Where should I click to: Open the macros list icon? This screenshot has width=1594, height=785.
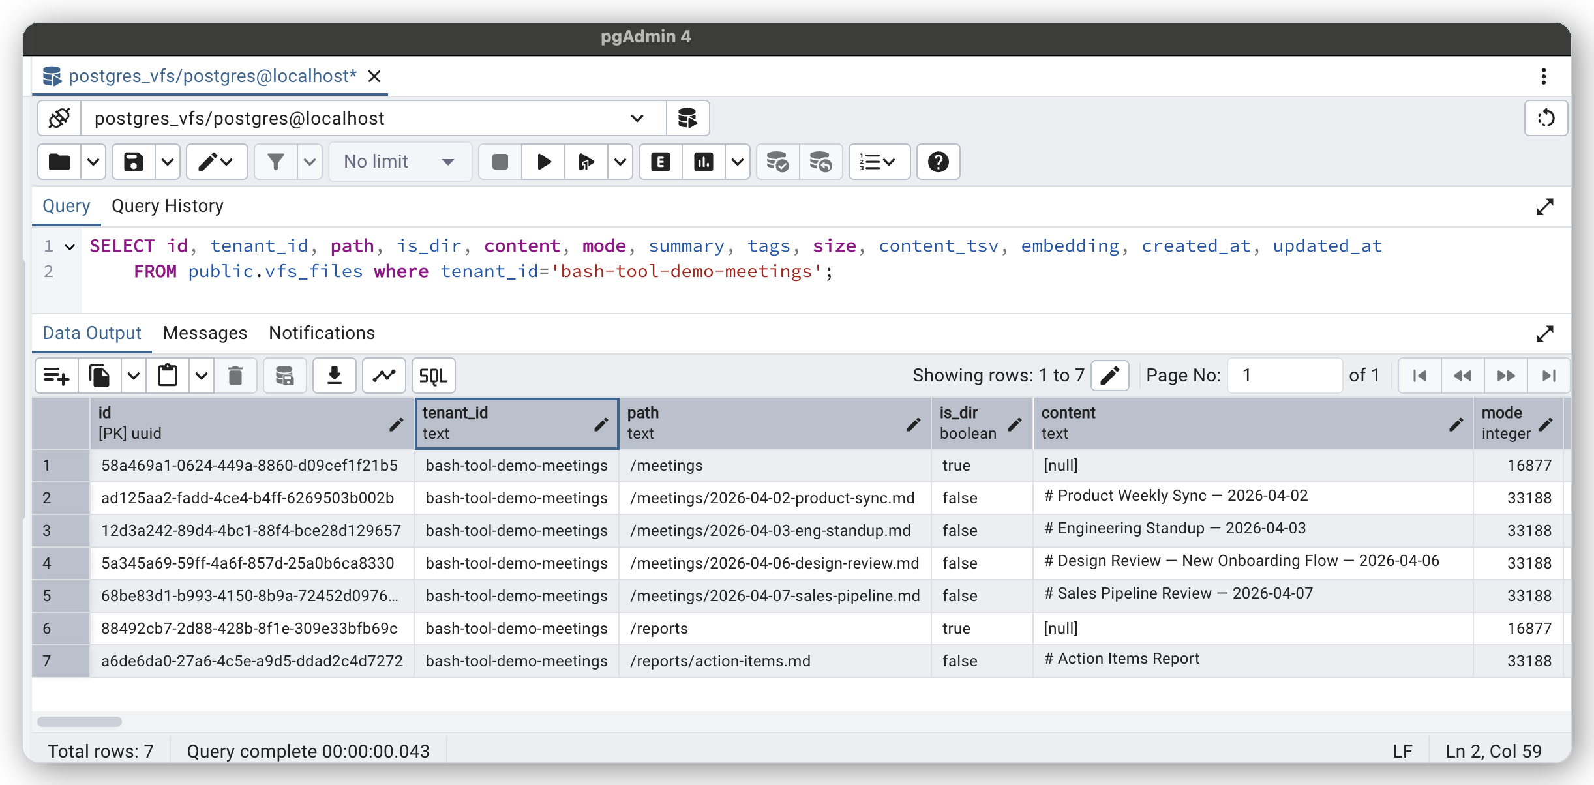coord(879,162)
